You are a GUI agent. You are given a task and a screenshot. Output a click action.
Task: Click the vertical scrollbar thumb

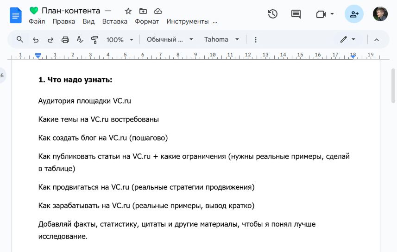(393, 86)
